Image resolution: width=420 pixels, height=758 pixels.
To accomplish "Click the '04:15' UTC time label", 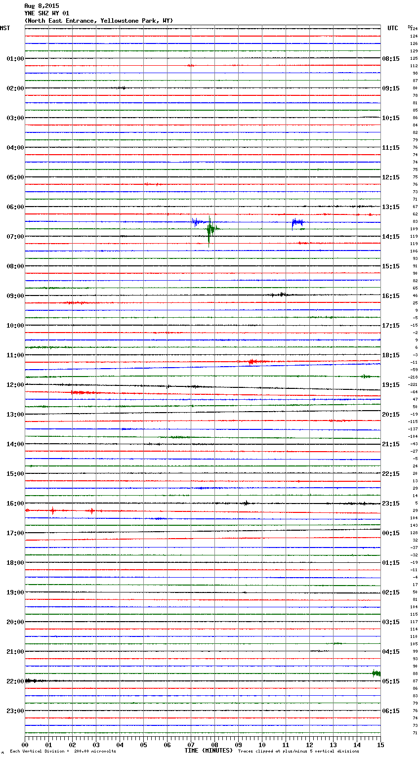I will coord(391,652).
